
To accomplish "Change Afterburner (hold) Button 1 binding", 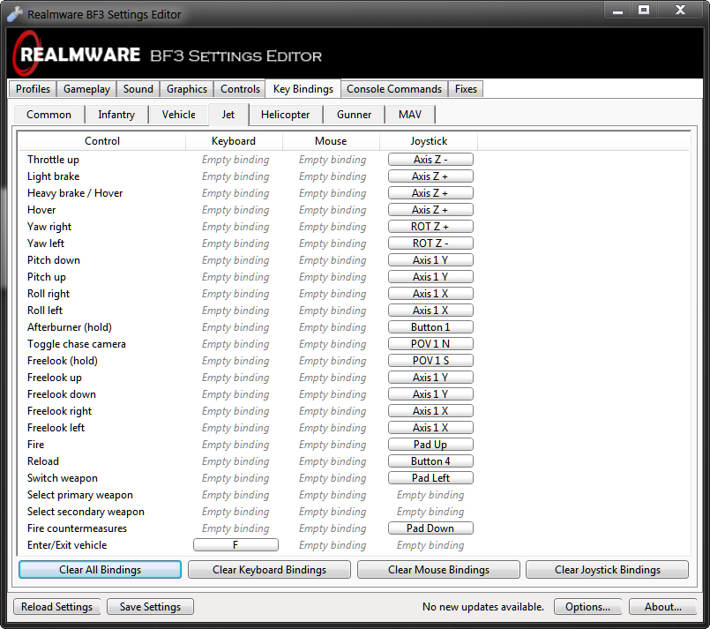I will pos(430,327).
